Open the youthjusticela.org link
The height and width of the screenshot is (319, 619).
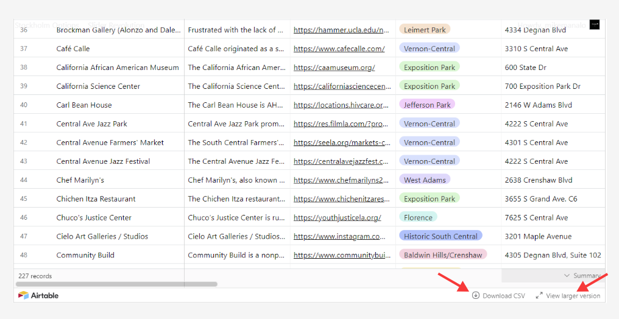338,218
